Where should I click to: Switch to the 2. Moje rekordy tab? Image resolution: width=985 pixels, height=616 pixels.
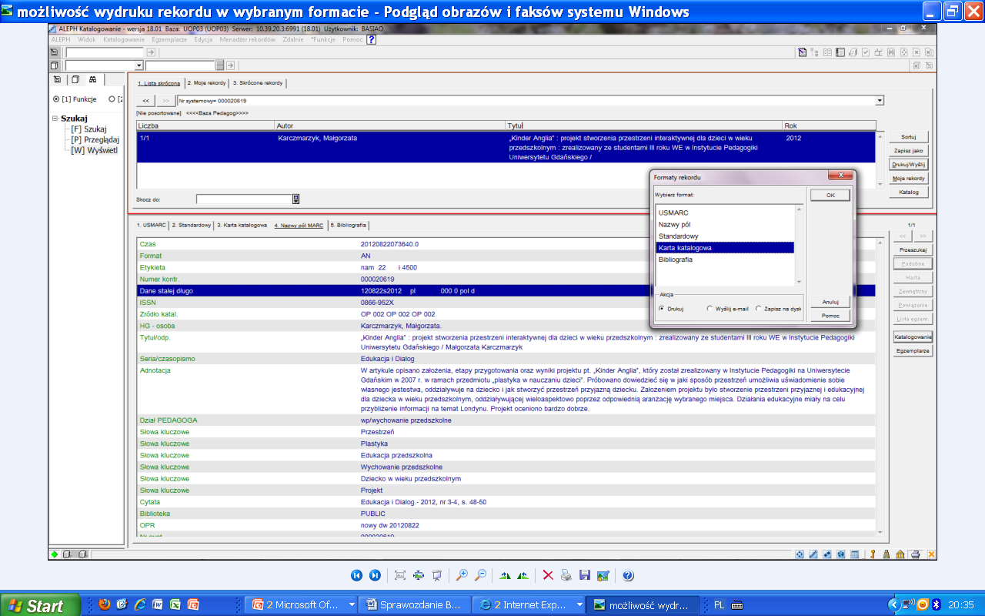coord(206,82)
